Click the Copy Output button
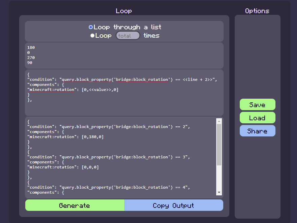This screenshot has height=223, width=297. (174, 205)
